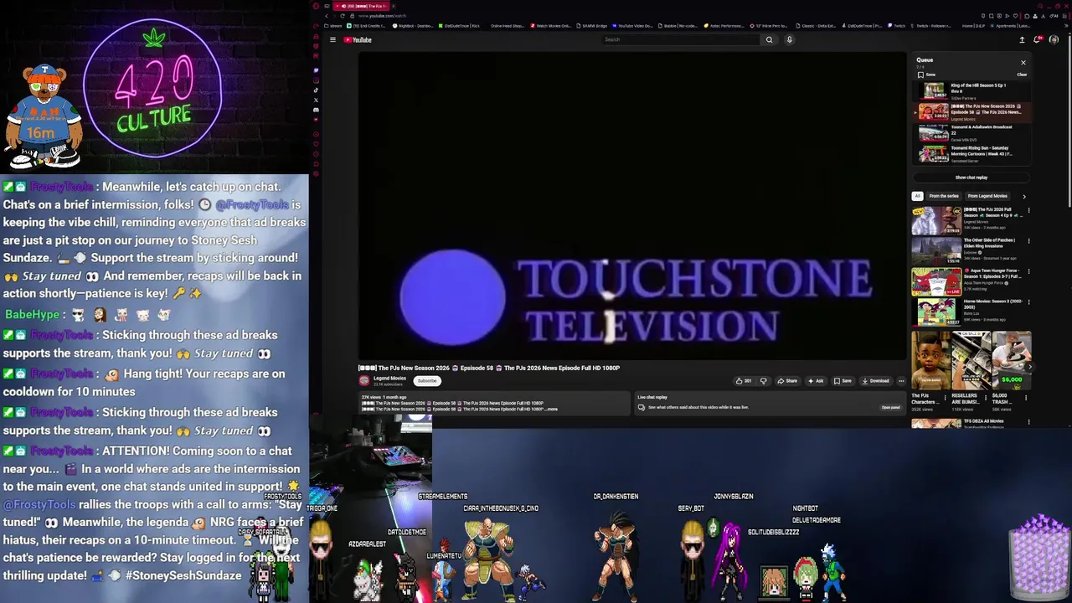The width and height of the screenshot is (1072, 603).
Task: Subscribe to Legend Movies channel
Action: (427, 381)
